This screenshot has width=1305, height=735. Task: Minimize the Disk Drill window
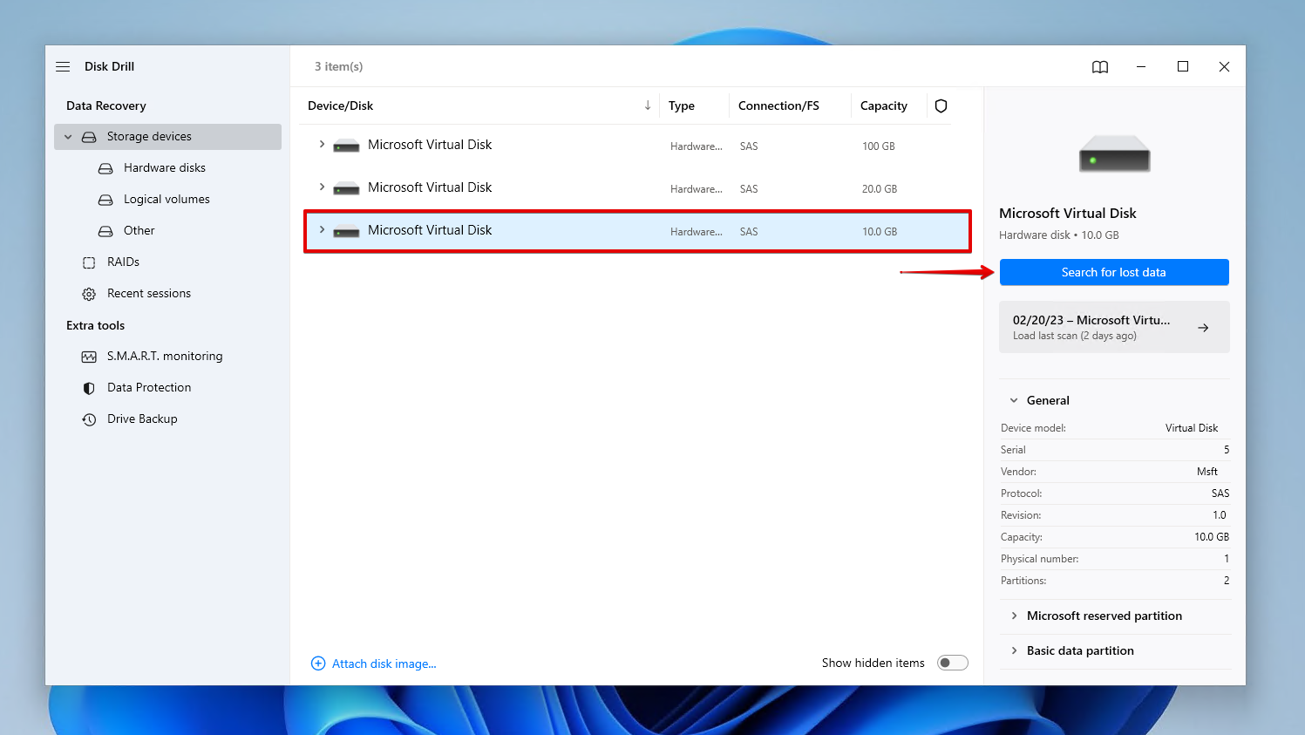tap(1141, 67)
